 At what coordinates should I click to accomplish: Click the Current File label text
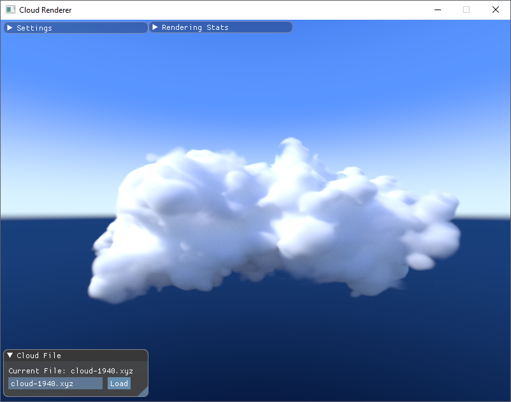[x=38, y=370]
